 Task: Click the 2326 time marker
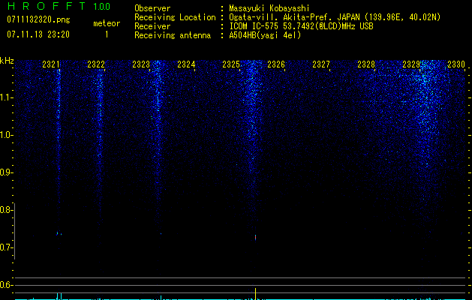(276, 64)
